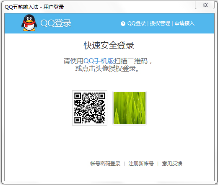Open the 意见反馈 feedback link
Viewport: 218px width, 185px height.
point(172,164)
